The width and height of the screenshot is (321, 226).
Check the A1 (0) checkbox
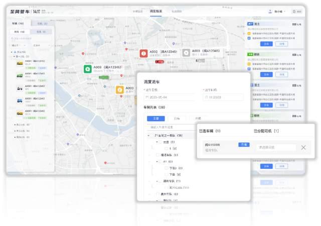160,162
